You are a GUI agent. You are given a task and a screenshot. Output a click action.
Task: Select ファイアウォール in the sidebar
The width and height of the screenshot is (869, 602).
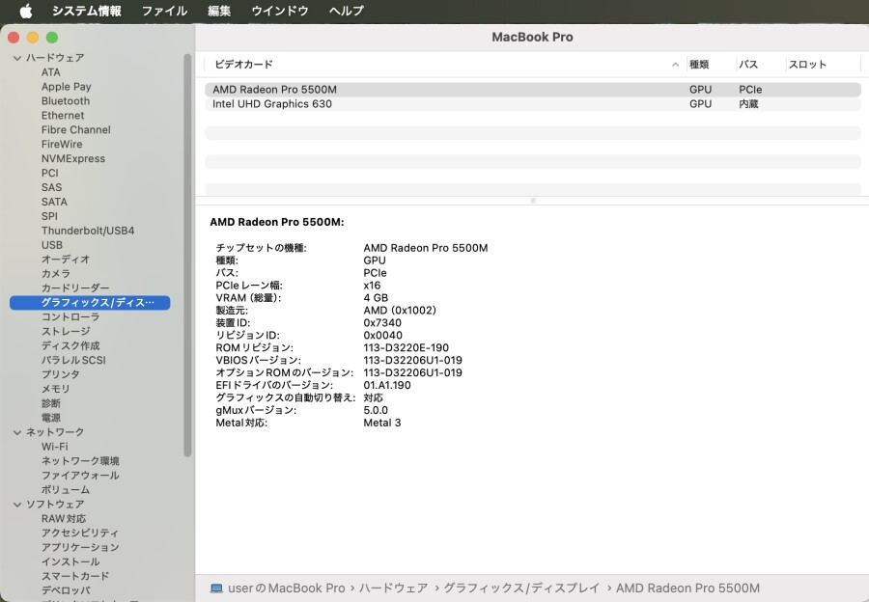point(80,476)
